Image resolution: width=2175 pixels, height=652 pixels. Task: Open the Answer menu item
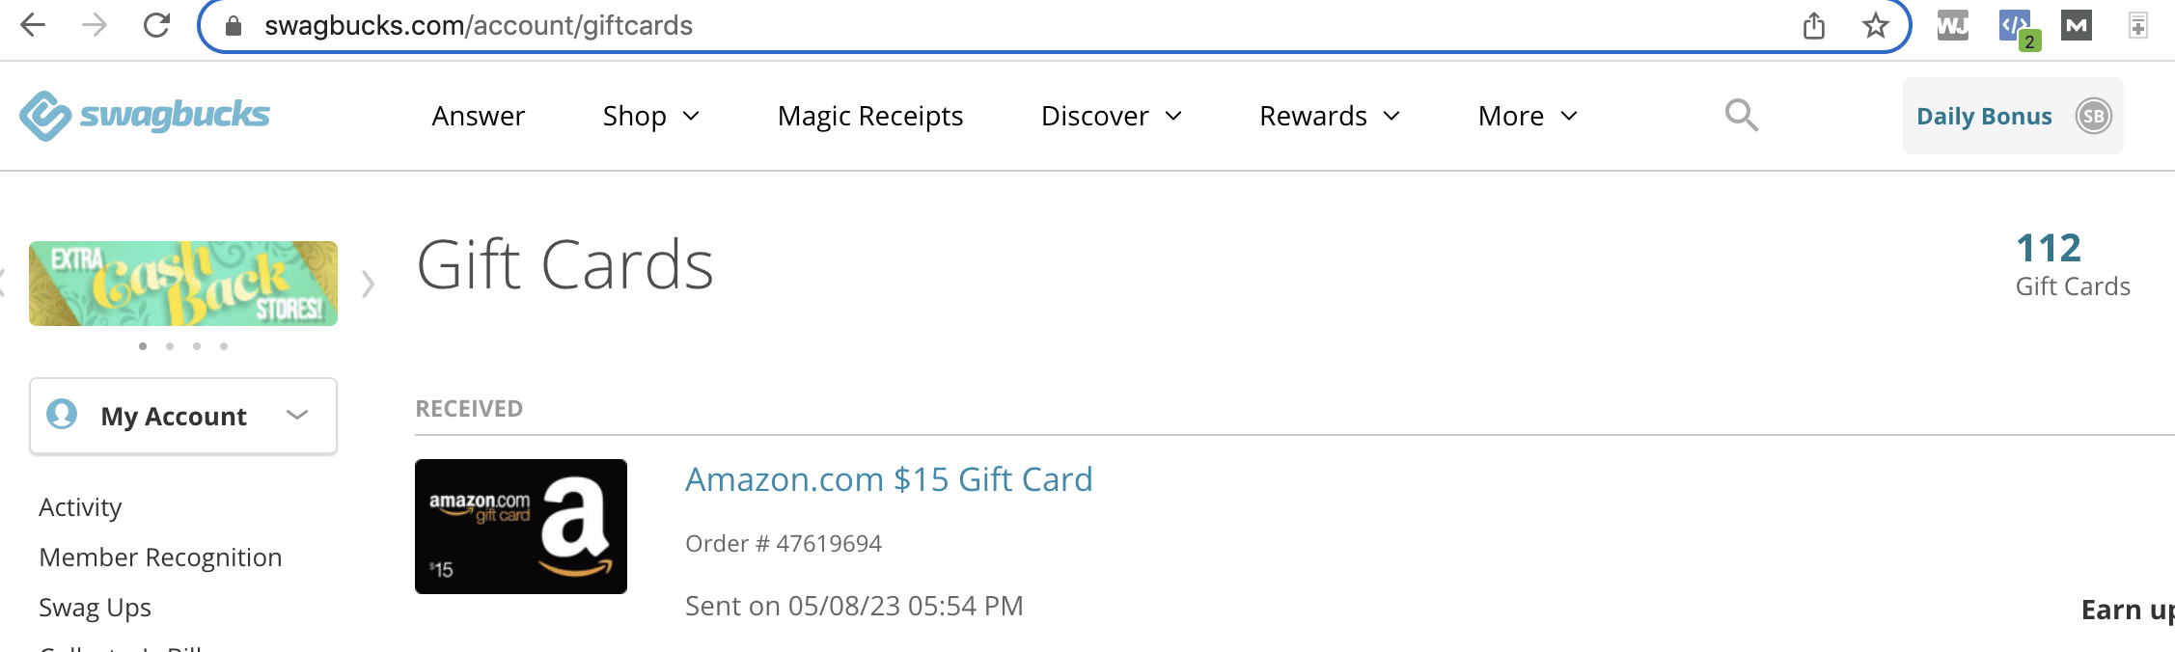478,115
